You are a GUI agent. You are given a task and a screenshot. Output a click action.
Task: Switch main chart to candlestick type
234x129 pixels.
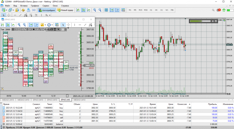(83, 10)
